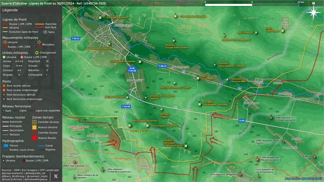Click the 'Pont routier détruit' cross icon
The image size is (324, 182).
pos(4,85)
